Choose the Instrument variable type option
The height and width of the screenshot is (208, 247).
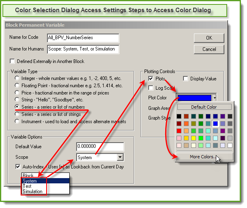click(17, 121)
